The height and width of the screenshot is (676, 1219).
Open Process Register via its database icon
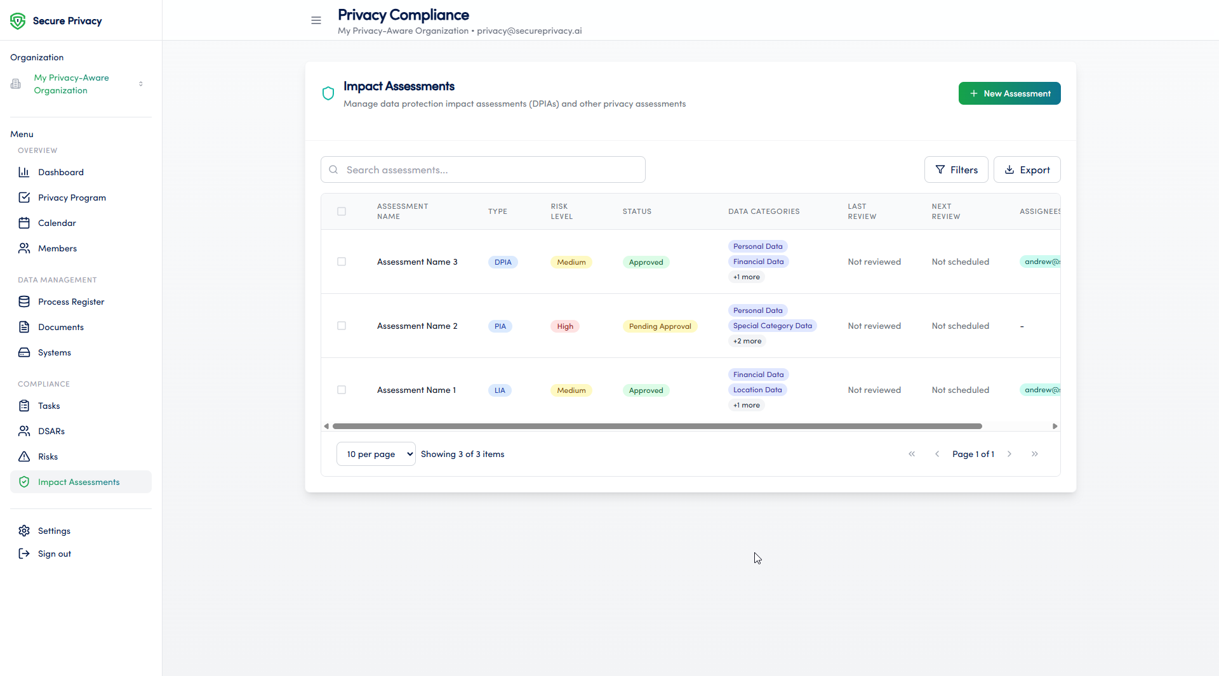tap(24, 302)
